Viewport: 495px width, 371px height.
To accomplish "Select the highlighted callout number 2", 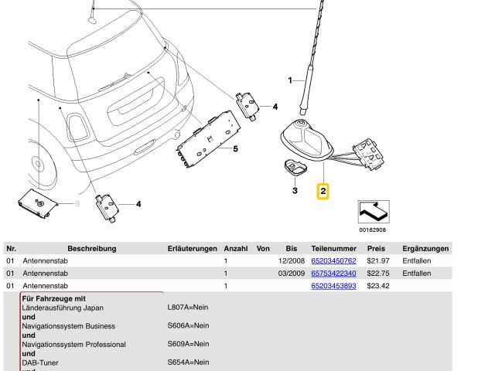I will (x=323, y=189).
